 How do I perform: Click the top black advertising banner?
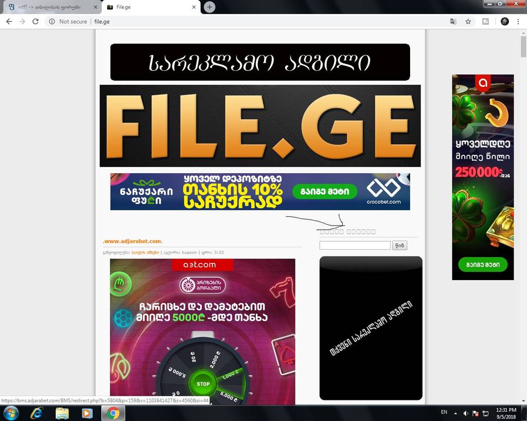point(260,62)
